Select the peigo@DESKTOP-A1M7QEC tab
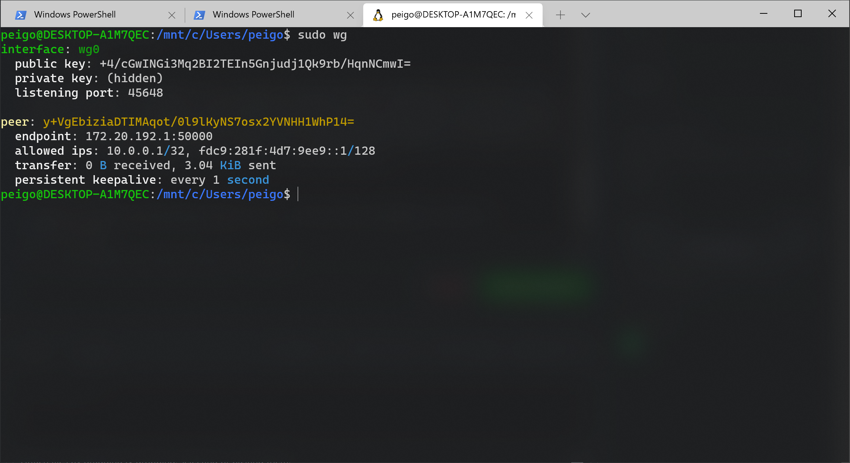The image size is (850, 463). (453, 15)
